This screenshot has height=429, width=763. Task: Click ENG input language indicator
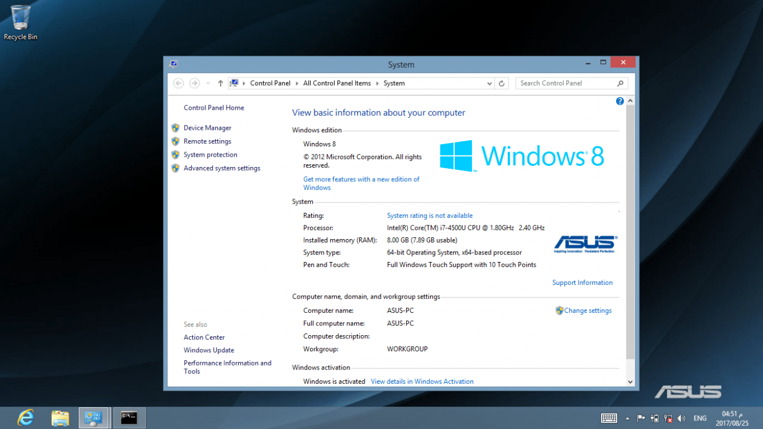point(700,419)
